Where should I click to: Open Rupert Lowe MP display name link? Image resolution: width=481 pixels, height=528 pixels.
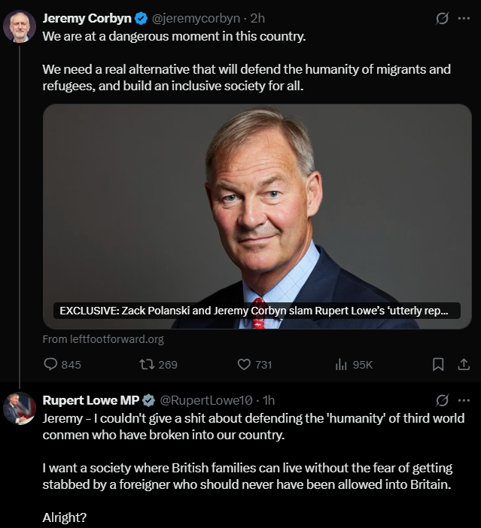[x=90, y=400]
